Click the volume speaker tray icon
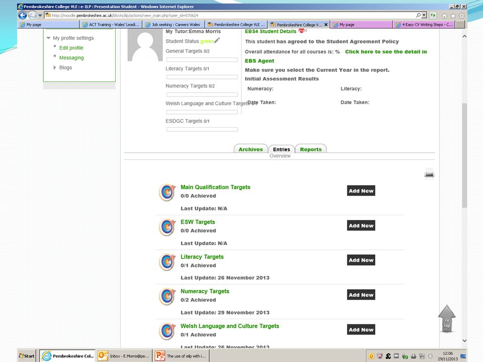Screen dimensions: 483x362 430,356
